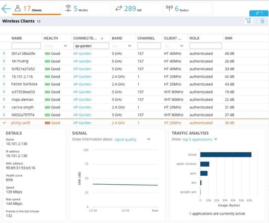Click the health indicator icon for philip.swift
The width and height of the screenshot is (269, 223).
point(47,123)
